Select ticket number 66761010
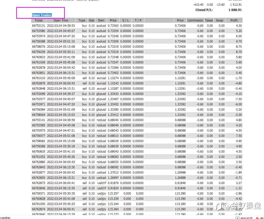Screen dimensions: 264x219 click(39, 78)
